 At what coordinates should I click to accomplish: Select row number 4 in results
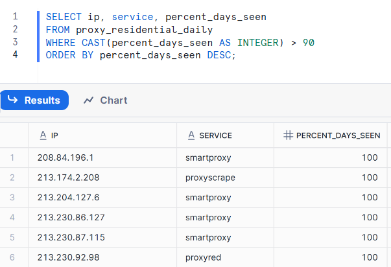coord(12,217)
